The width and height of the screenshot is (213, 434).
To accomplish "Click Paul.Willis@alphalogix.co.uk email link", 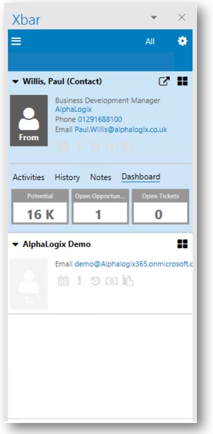I will (x=121, y=130).
